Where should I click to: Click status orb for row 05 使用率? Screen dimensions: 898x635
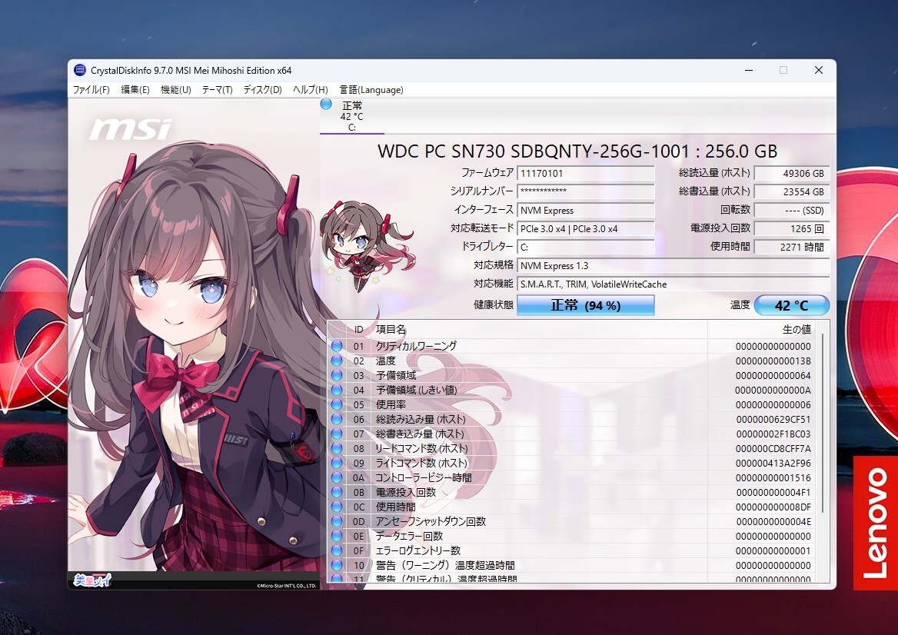337,404
